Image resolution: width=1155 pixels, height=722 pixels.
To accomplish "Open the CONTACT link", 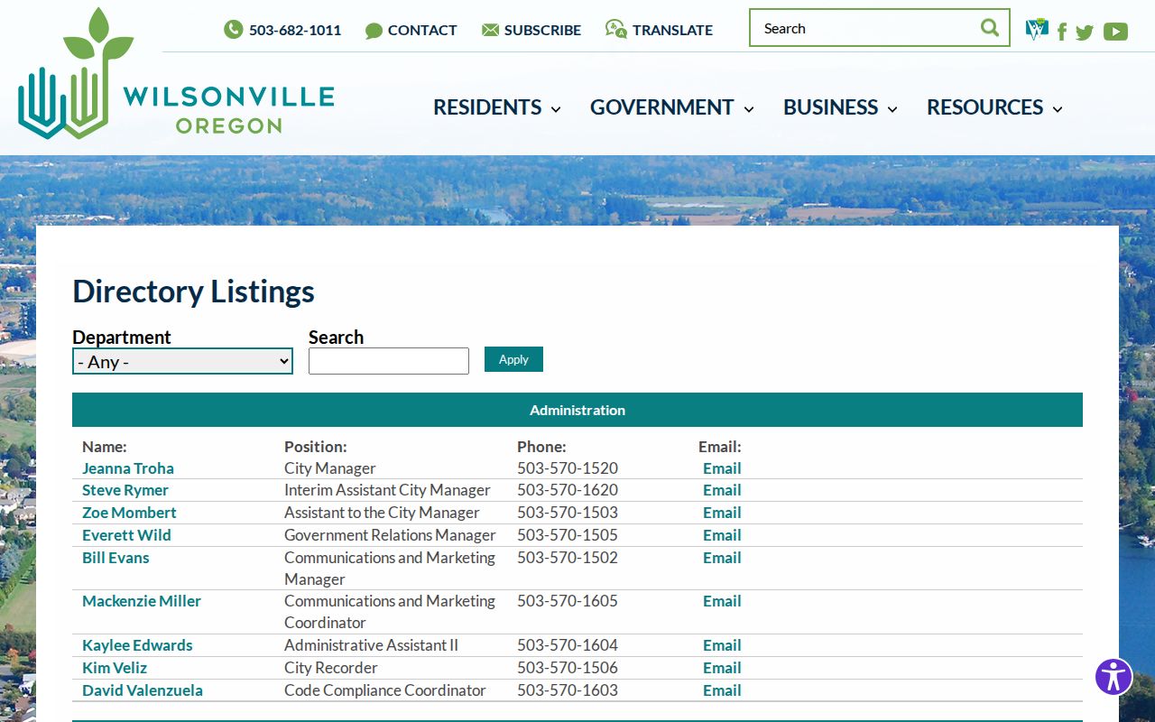I will [x=422, y=30].
